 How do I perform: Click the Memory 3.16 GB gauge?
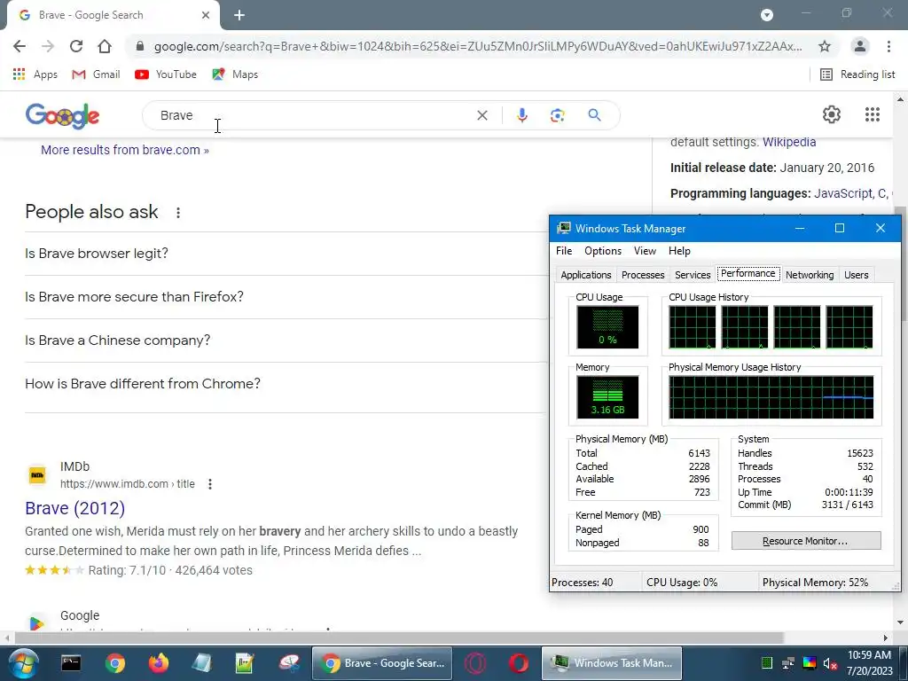(x=607, y=397)
